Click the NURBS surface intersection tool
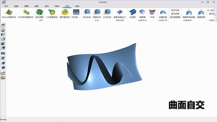The height and width of the screenshot is (122, 217). coord(26,14)
